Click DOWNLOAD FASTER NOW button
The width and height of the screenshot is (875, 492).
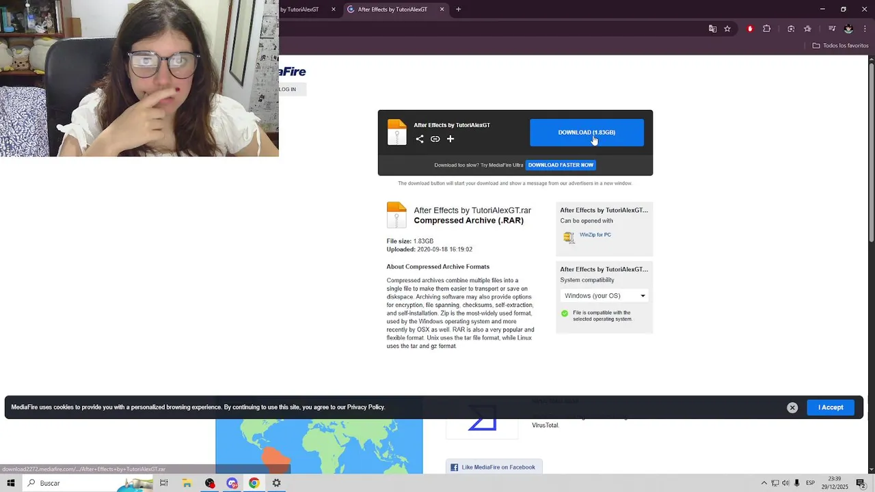tap(561, 165)
